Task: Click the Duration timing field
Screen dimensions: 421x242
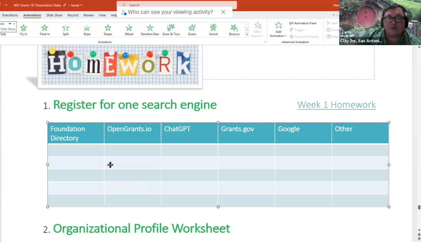Action: (332, 30)
